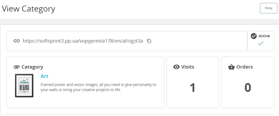The width and height of the screenshot is (279, 116).
Task: Click the Active checkmark circle icon
Action: 253,36
